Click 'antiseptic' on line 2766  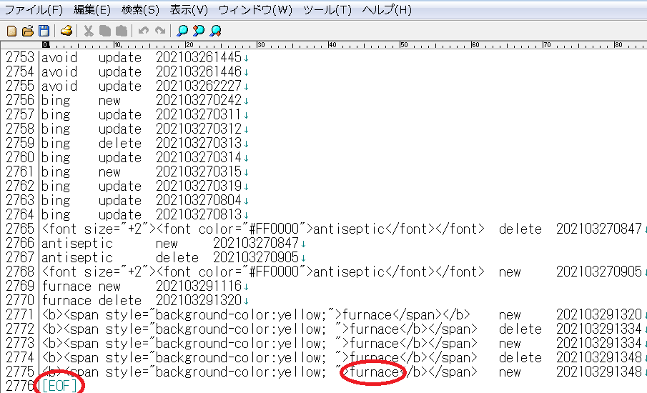[77, 244]
